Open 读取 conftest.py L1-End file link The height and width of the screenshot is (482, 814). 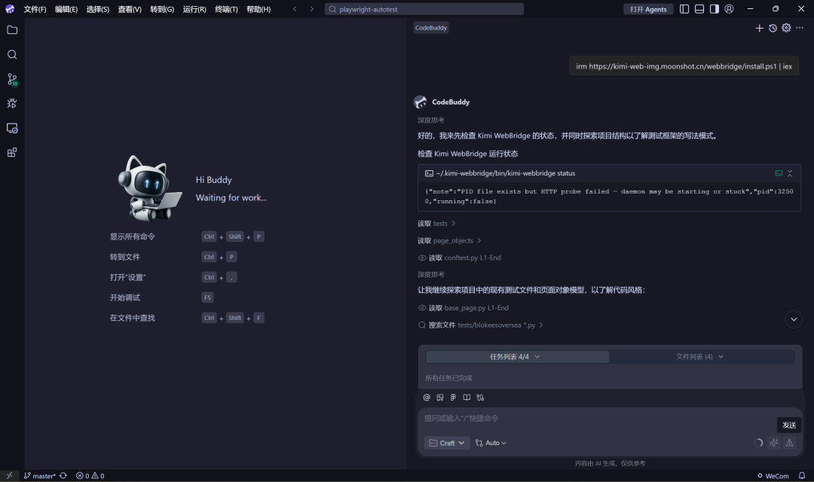coord(460,258)
